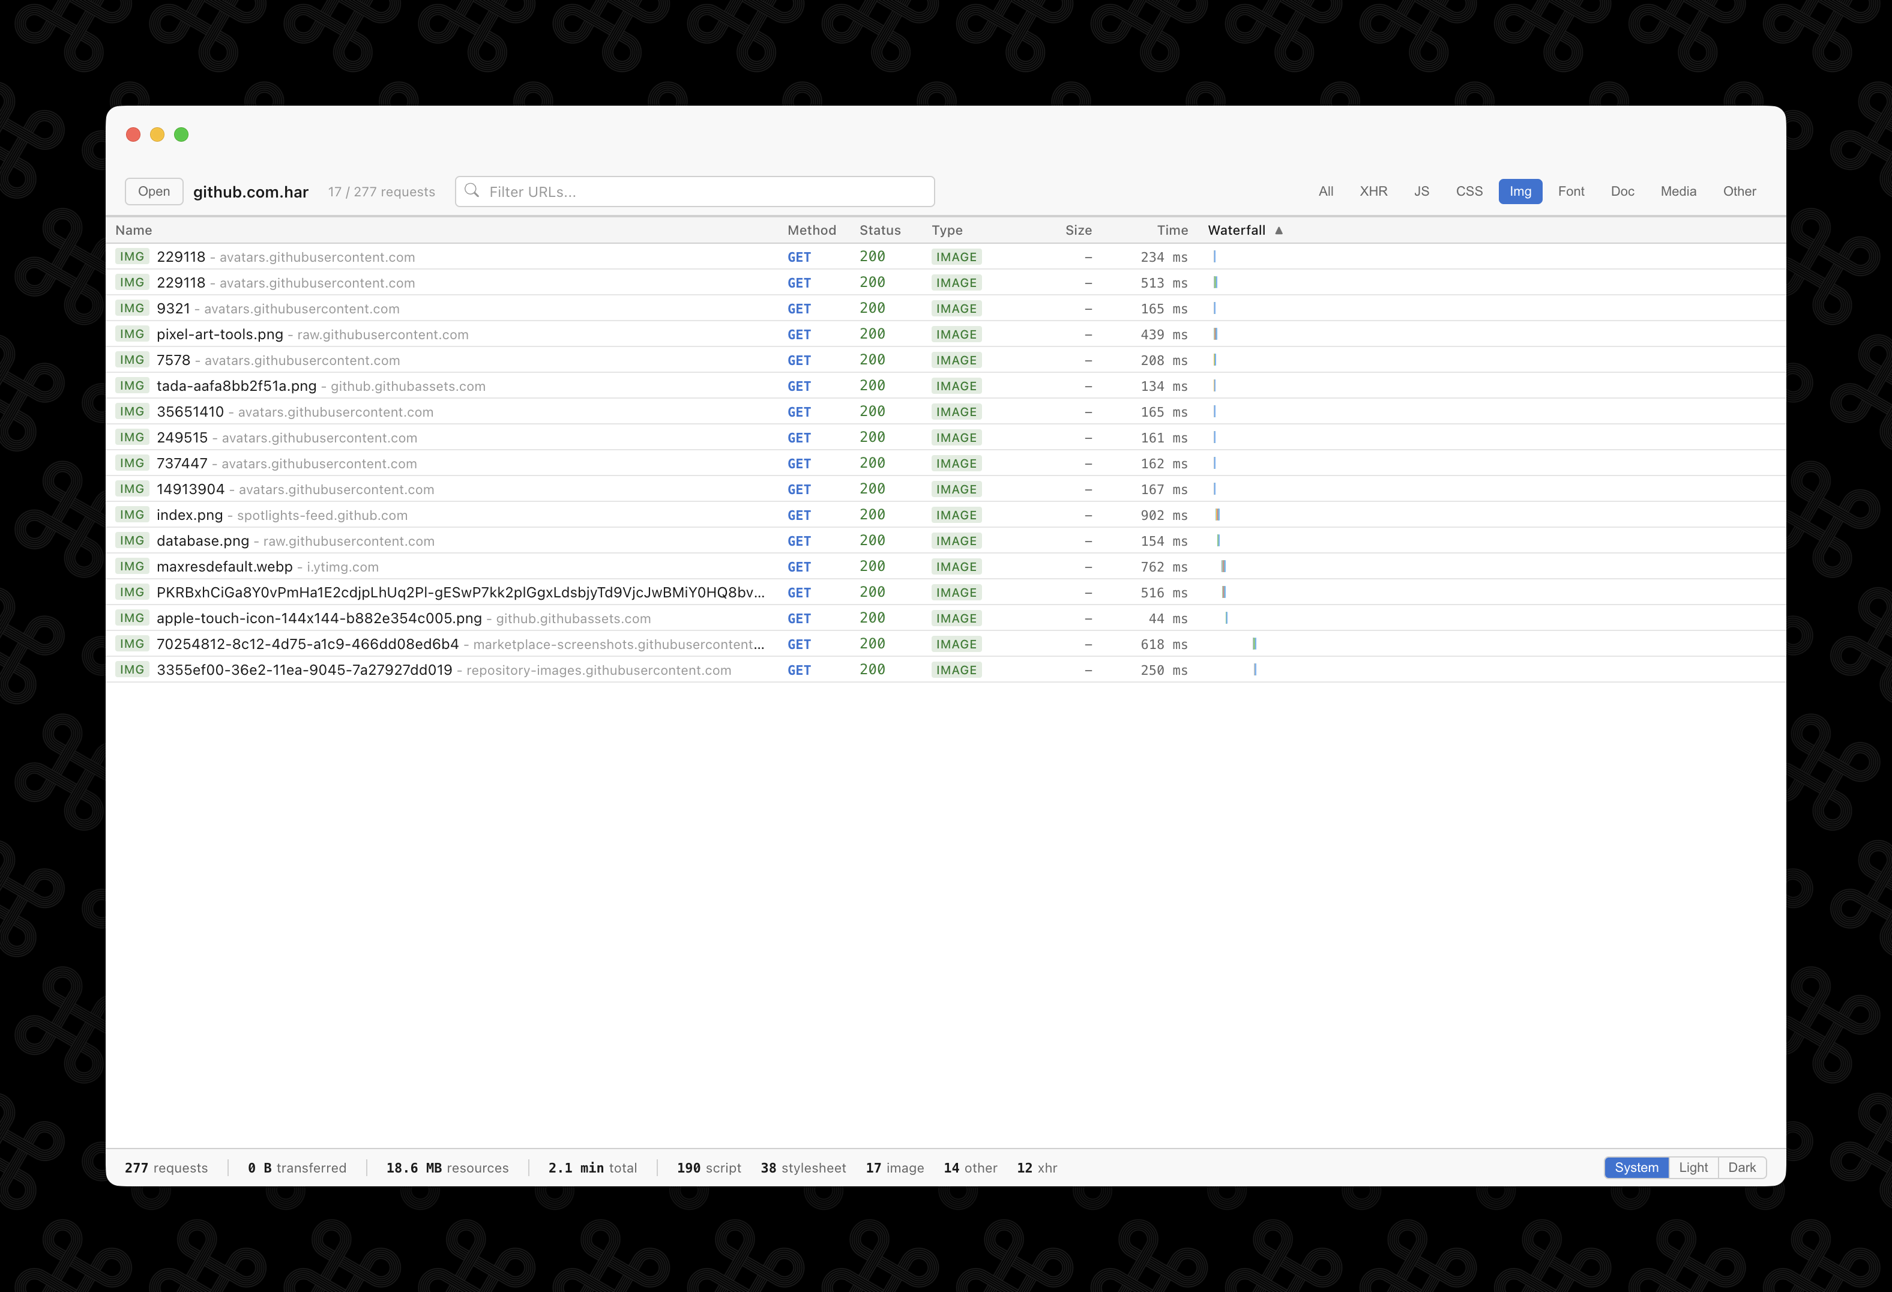Select the System theme option
1892x1292 pixels.
click(x=1636, y=1168)
